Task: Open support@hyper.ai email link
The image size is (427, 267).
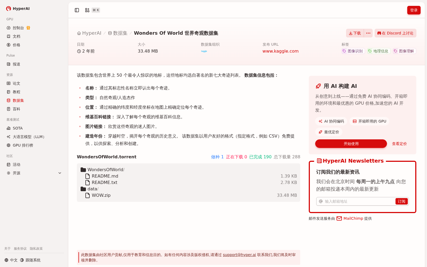Action: (239, 255)
